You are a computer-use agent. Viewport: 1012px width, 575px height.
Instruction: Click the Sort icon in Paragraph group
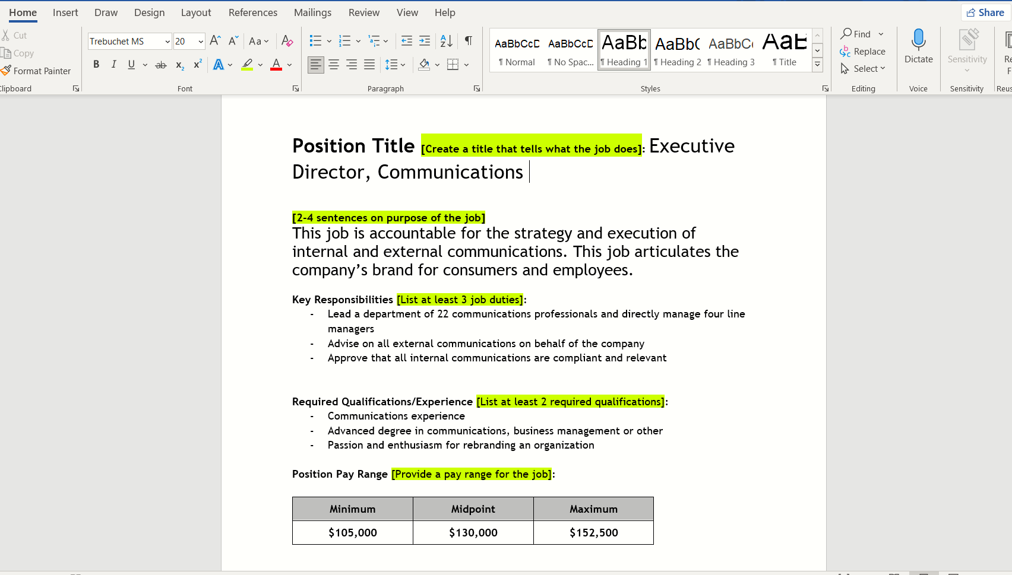(x=445, y=40)
